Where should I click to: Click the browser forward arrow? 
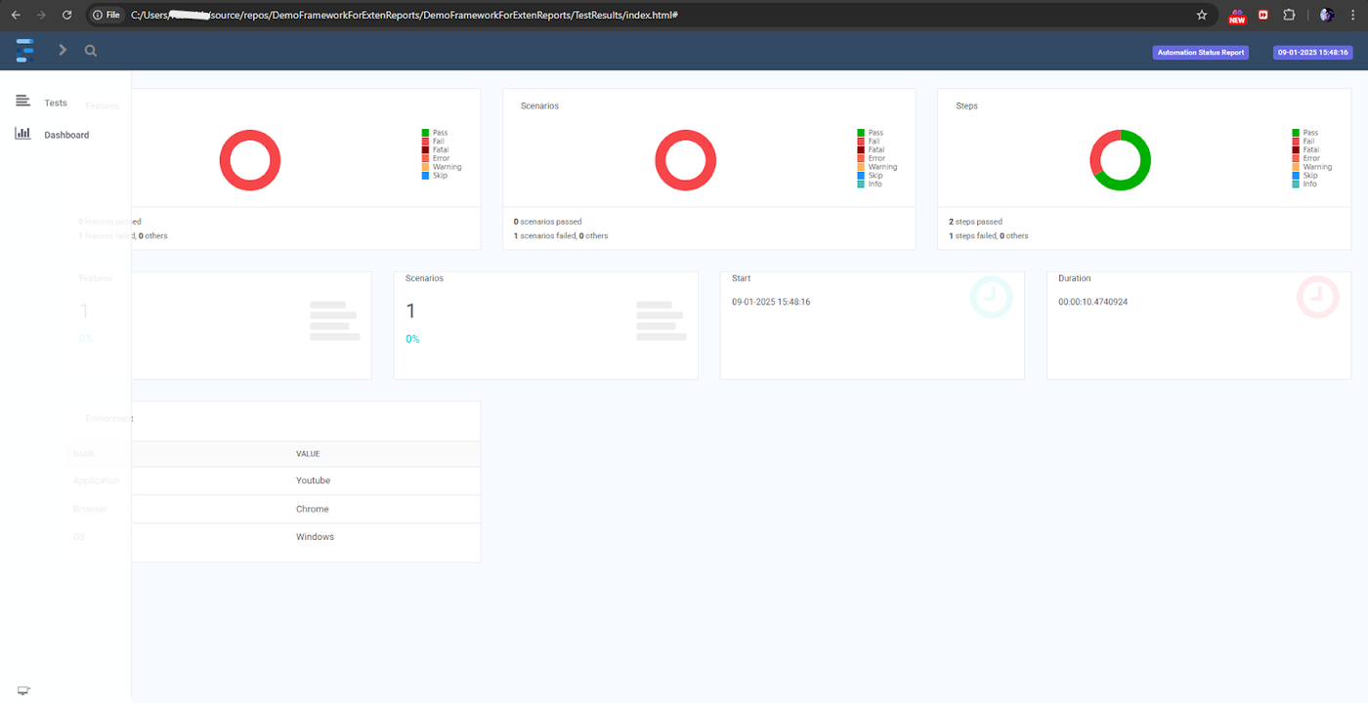41,15
